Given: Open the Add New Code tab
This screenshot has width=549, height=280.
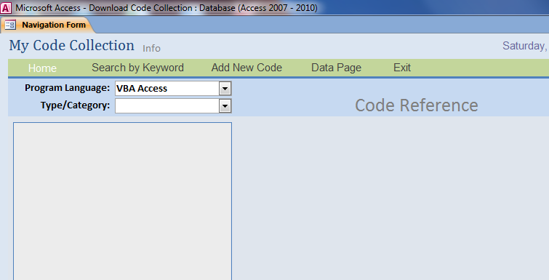Looking at the screenshot, I should pos(247,68).
